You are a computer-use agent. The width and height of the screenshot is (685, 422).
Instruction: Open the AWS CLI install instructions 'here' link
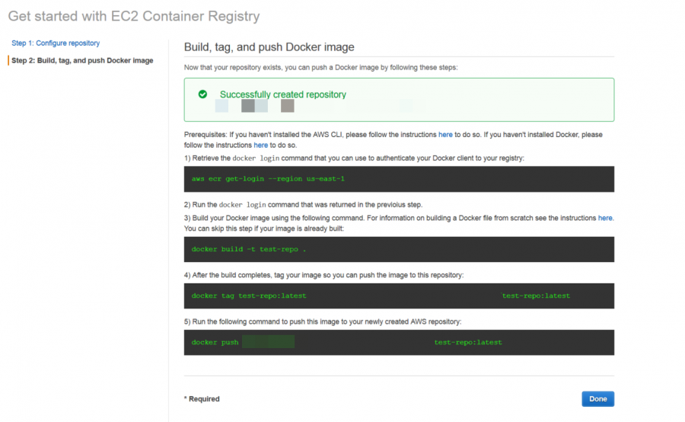(445, 135)
